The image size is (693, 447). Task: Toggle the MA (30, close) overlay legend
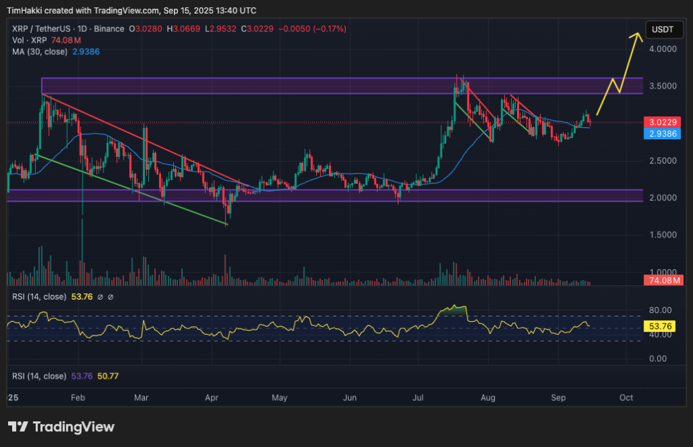coord(39,51)
